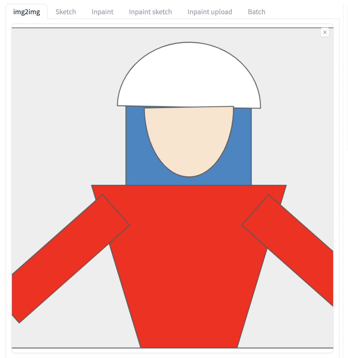Image resolution: width=348 pixels, height=358 pixels.
Task: Remove the uploaded image with the X icon
Action: click(x=325, y=32)
